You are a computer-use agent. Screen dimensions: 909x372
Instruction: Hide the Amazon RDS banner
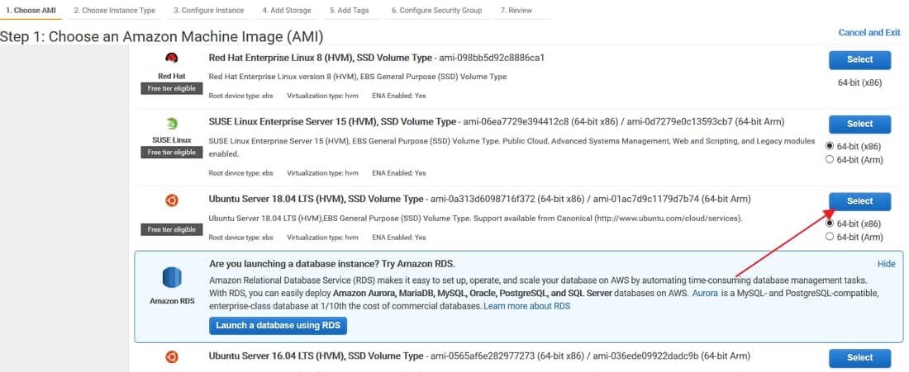(886, 264)
